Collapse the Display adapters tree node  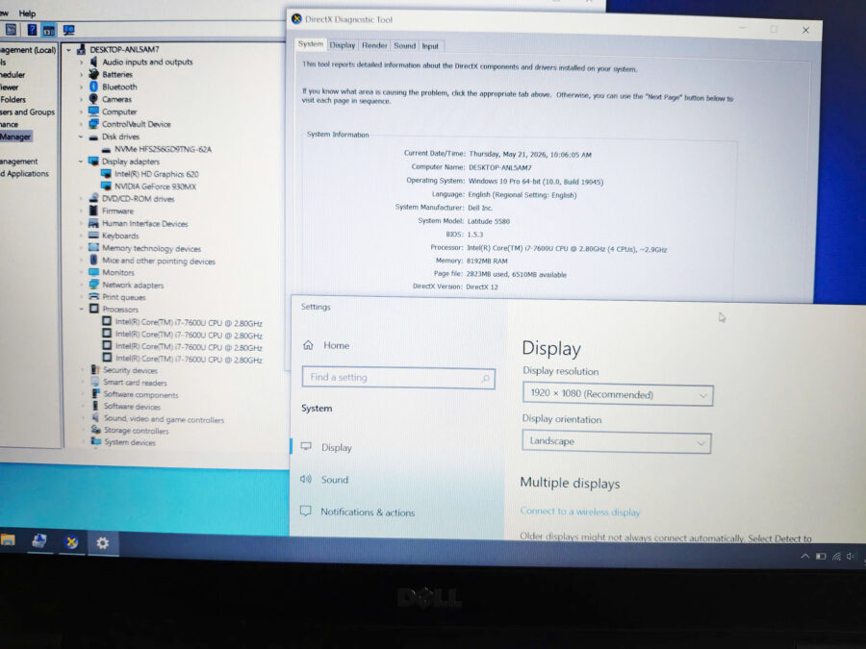point(81,162)
